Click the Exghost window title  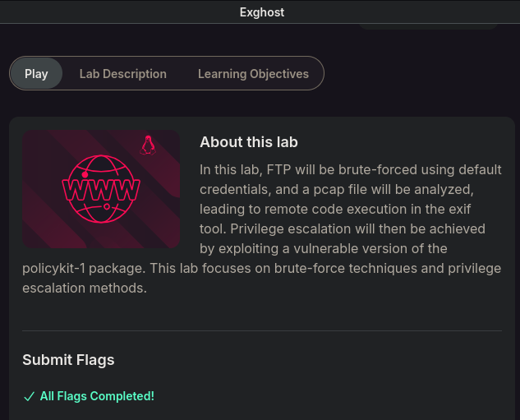pyautogui.click(x=262, y=12)
